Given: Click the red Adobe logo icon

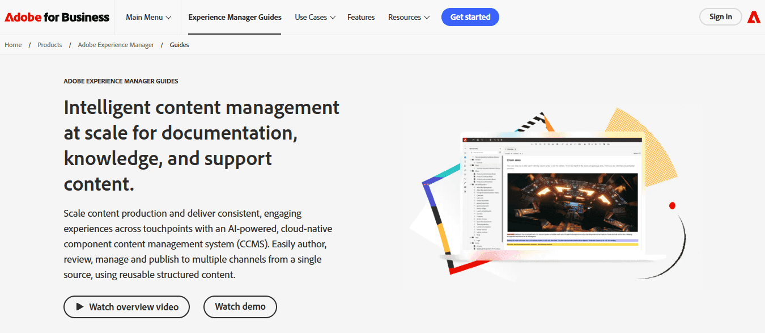Looking at the screenshot, I should (753, 16).
